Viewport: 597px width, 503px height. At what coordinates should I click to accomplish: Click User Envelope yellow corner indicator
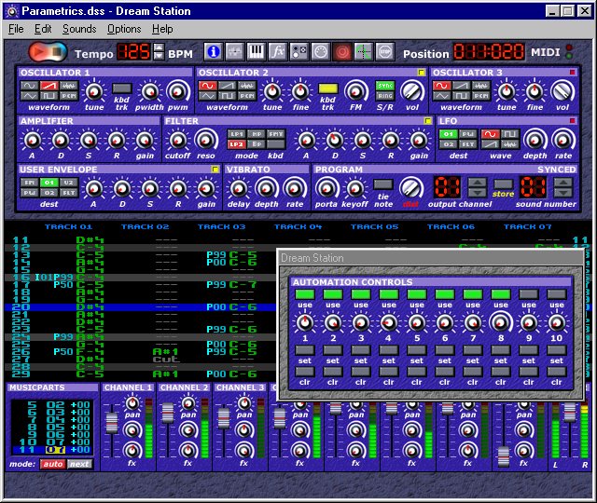[215, 169]
